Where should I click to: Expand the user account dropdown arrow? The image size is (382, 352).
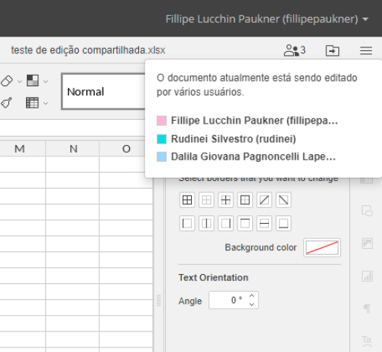365,19
